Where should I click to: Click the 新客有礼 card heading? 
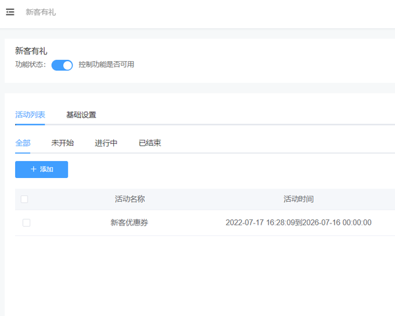(31, 51)
